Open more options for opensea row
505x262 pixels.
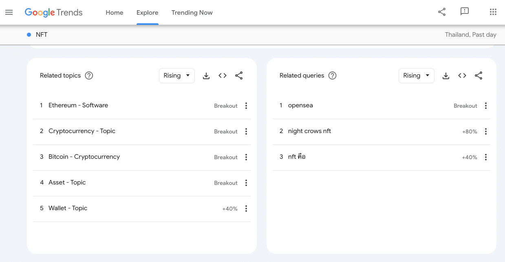[486, 106]
